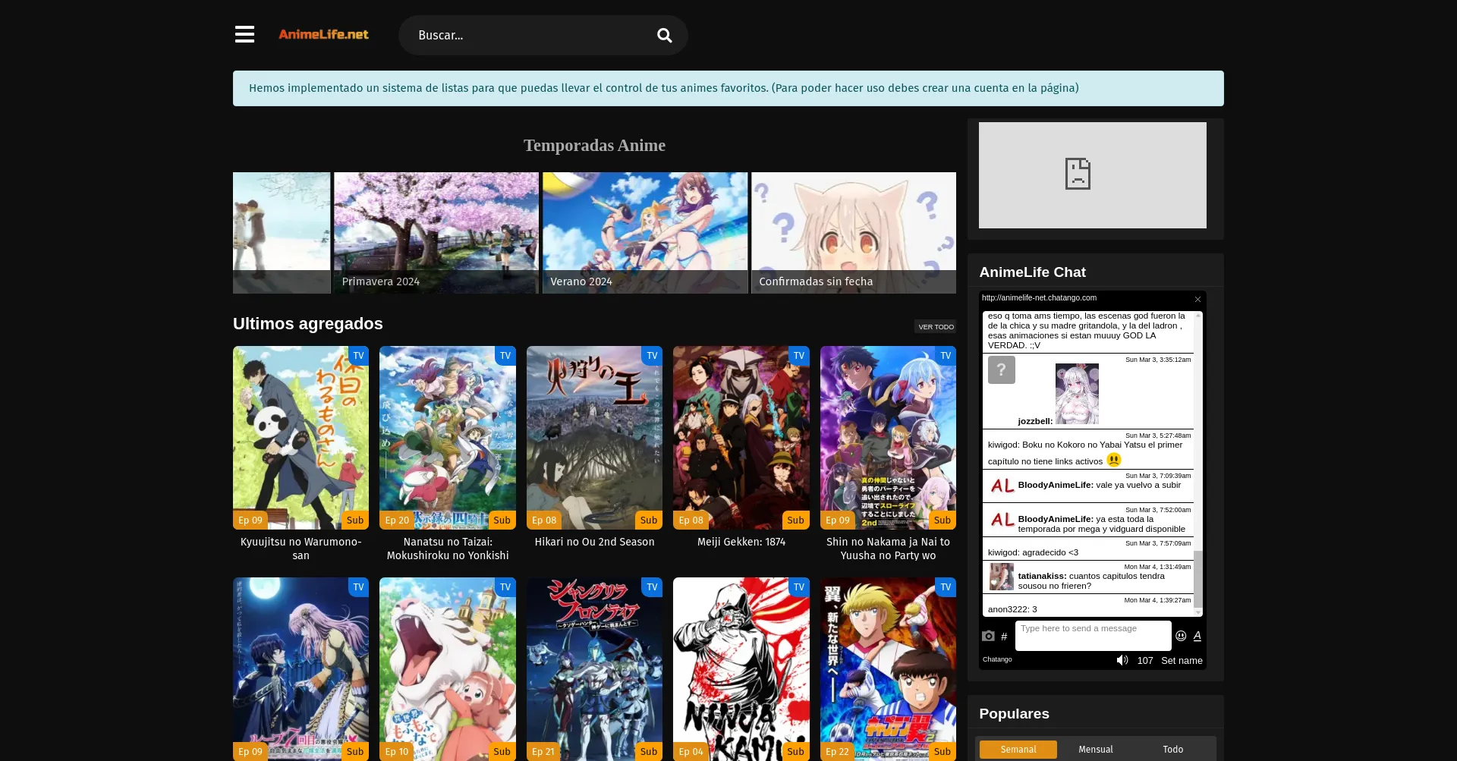Open Shin no Nakama poster

(x=888, y=438)
